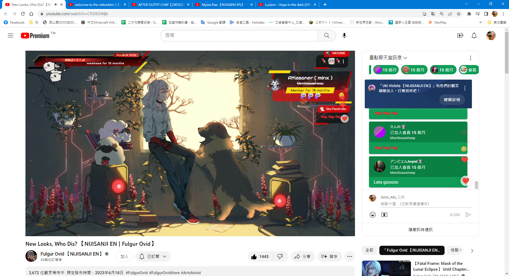
Task: Open a new browser tab
Action: (x=325, y=5)
